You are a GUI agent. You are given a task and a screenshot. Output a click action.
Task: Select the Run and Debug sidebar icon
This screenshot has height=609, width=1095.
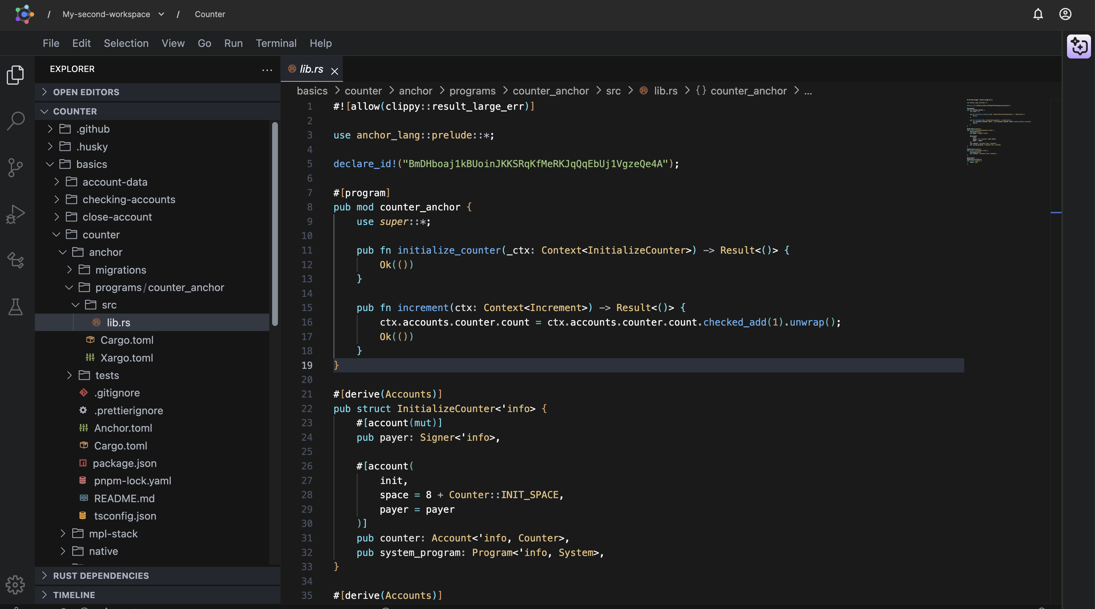click(16, 214)
